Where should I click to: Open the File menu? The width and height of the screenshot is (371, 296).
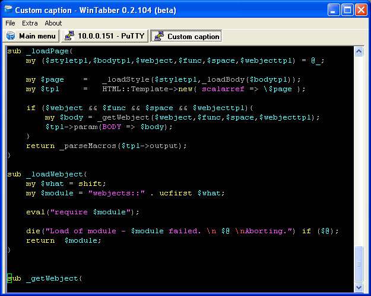click(x=11, y=23)
